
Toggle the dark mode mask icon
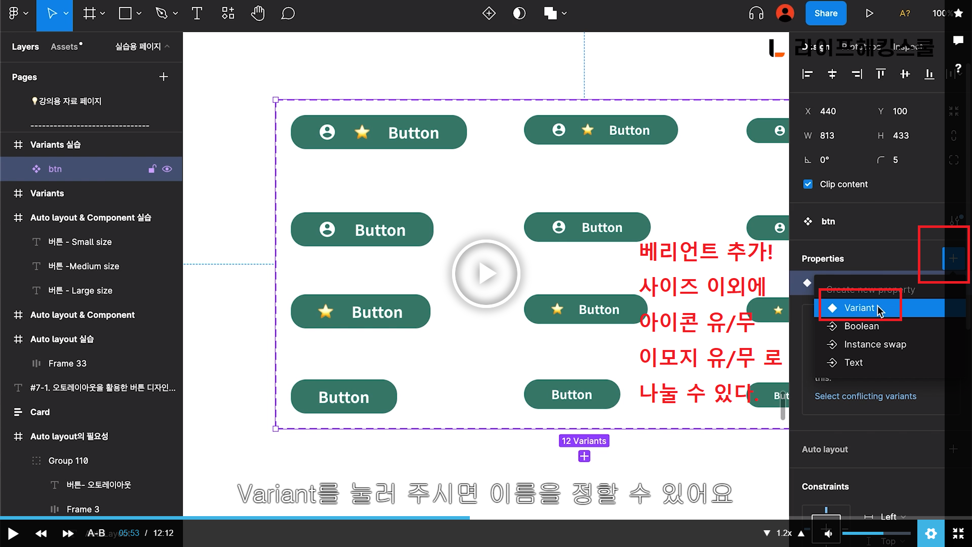click(519, 14)
